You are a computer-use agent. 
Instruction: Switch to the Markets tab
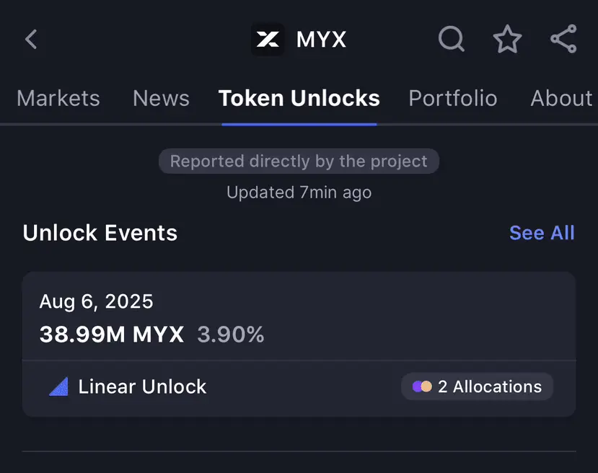pos(58,98)
